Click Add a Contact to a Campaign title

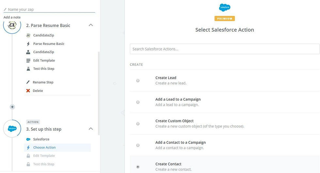pyautogui.click(x=180, y=142)
